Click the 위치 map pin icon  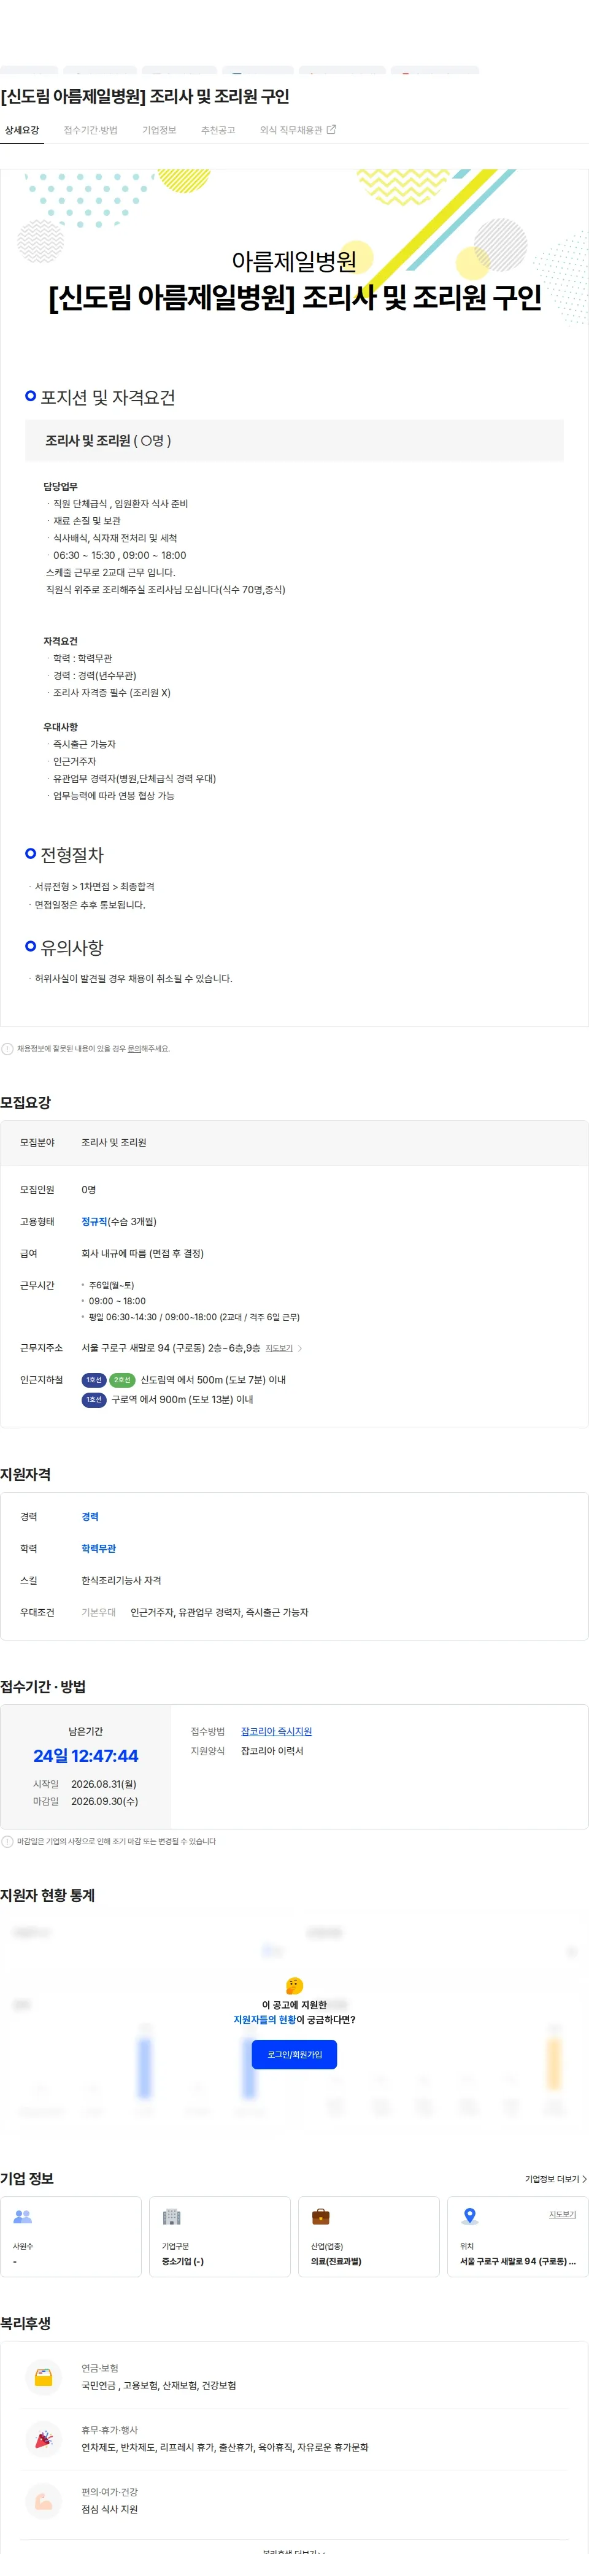click(470, 2216)
